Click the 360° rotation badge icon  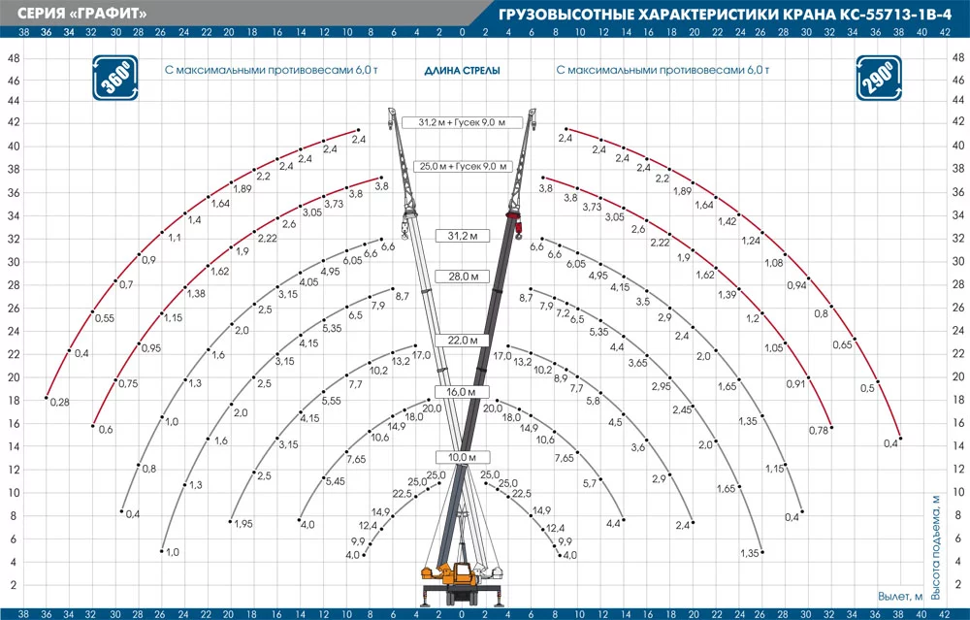(115, 78)
